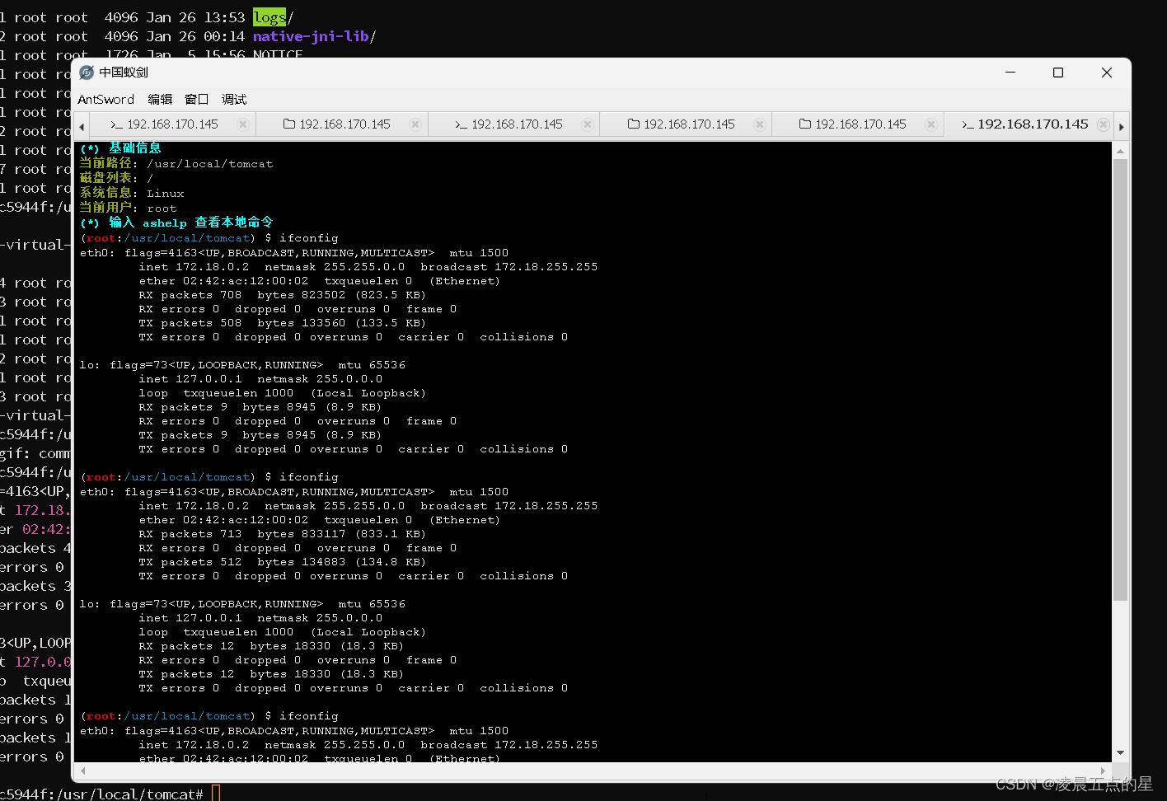
Task: Click the ashelp hint line
Action: point(176,222)
